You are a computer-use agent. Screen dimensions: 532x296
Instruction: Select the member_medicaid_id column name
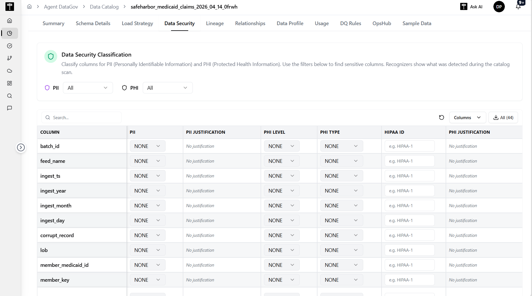click(64, 265)
